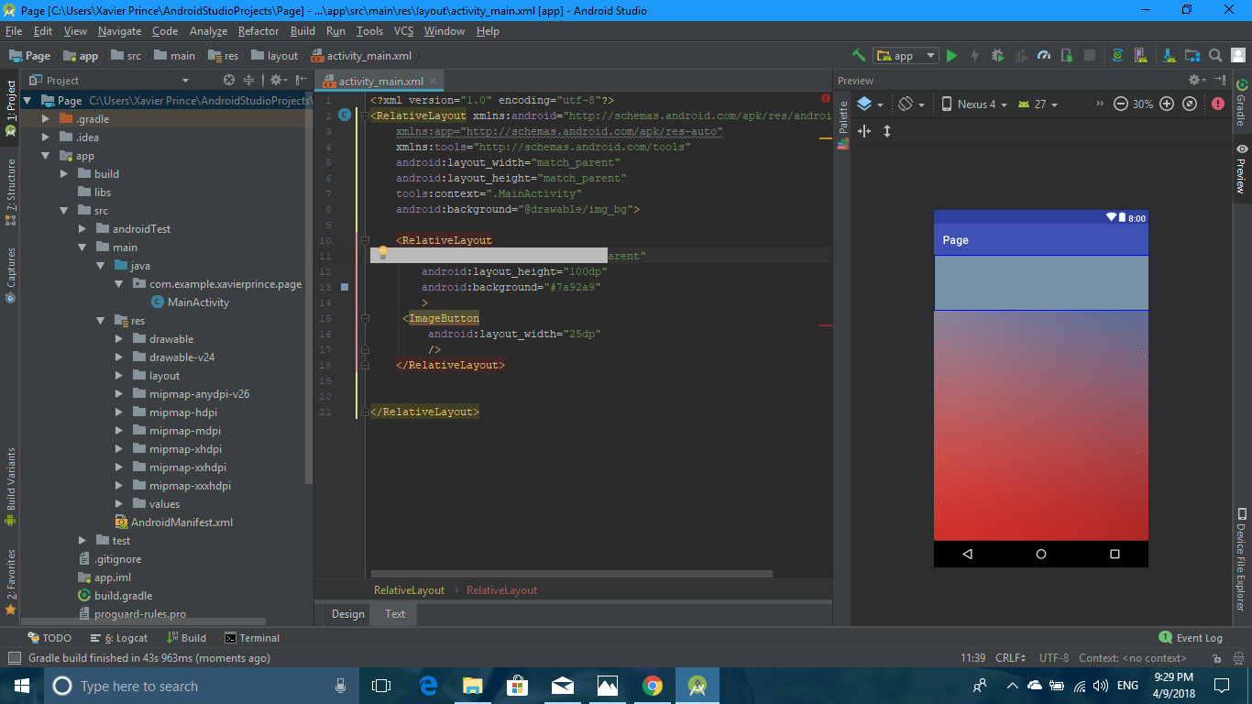Open the run configuration app dropdown
The width and height of the screenshot is (1252, 704).
[906, 56]
